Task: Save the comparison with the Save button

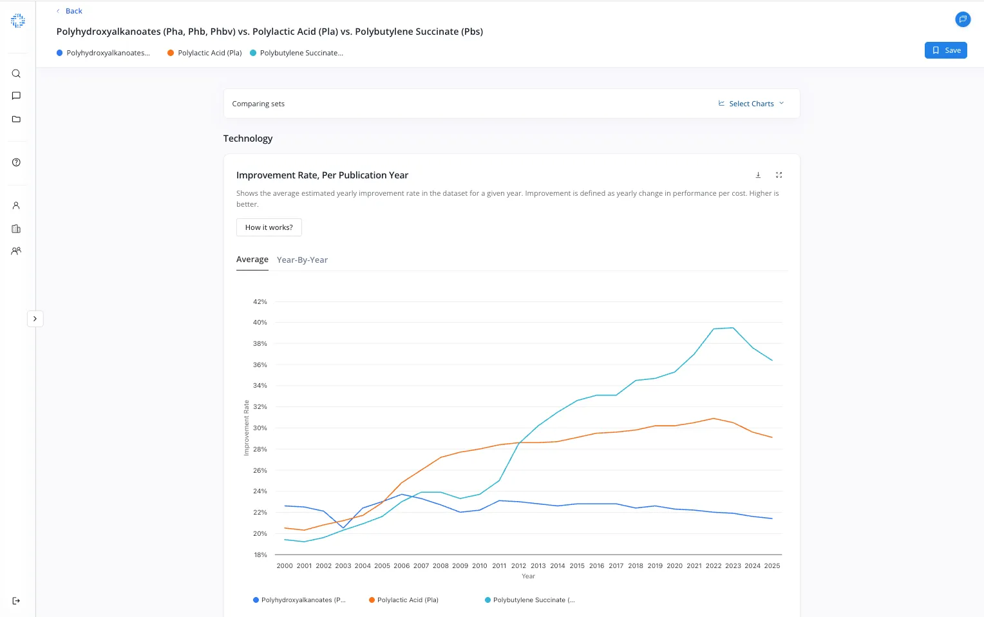Action: (945, 50)
